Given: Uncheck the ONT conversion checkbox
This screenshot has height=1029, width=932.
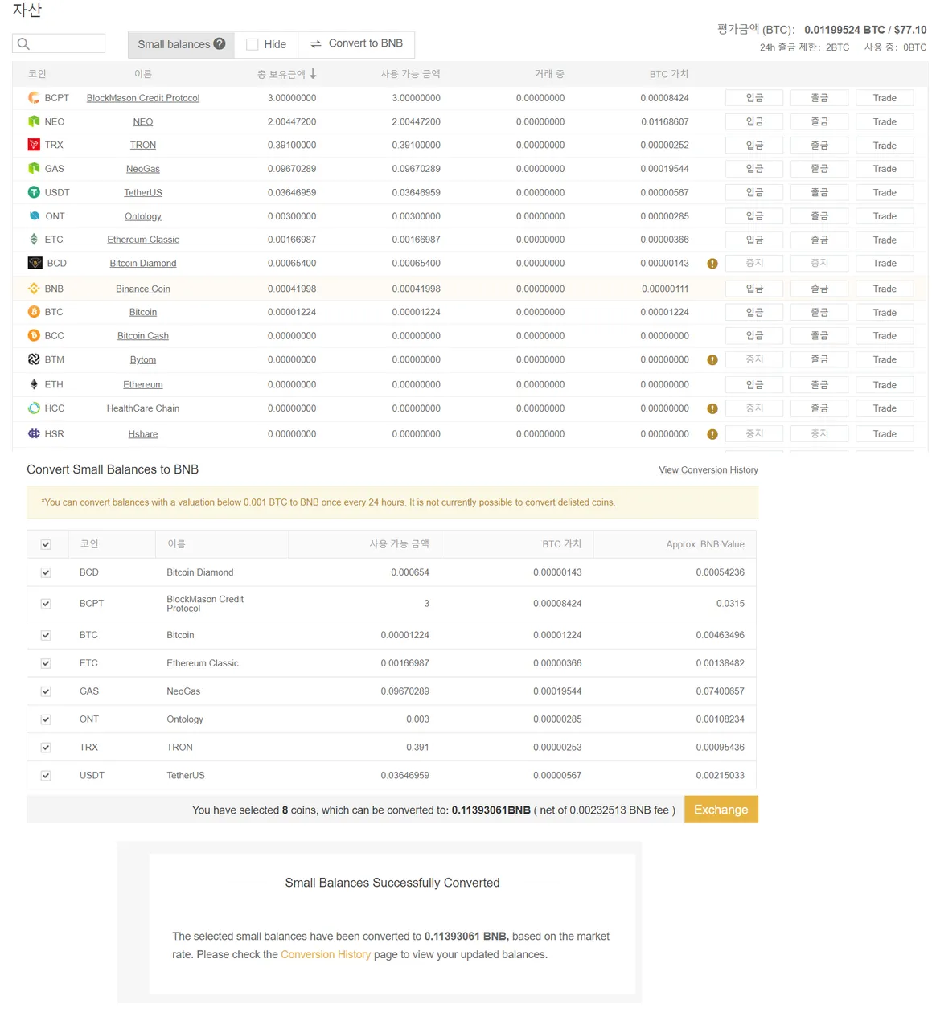Looking at the screenshot, I should pos(46,719).
